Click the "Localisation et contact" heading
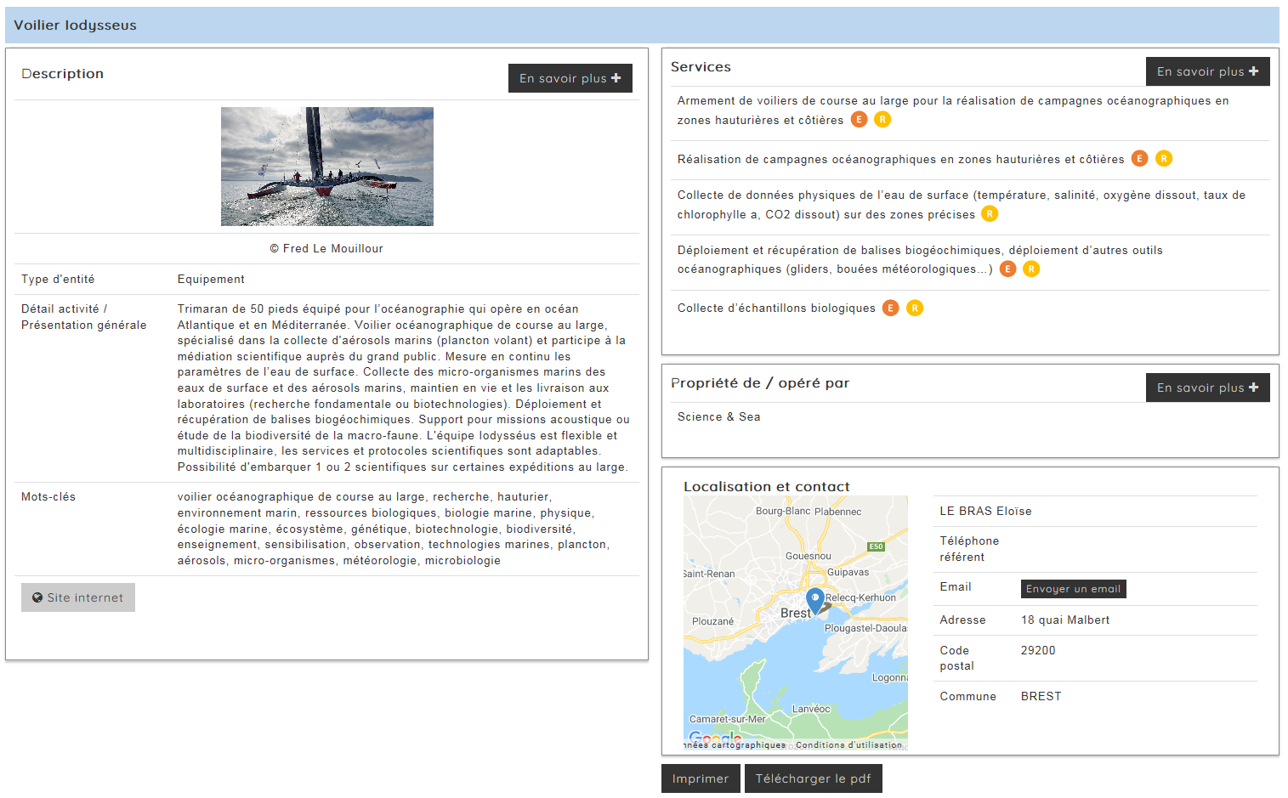This screenshot has height=798, width=1288. 767,487
